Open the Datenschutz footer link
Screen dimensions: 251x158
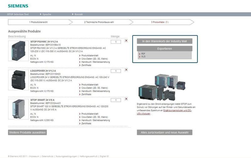(x=47, y=156)
